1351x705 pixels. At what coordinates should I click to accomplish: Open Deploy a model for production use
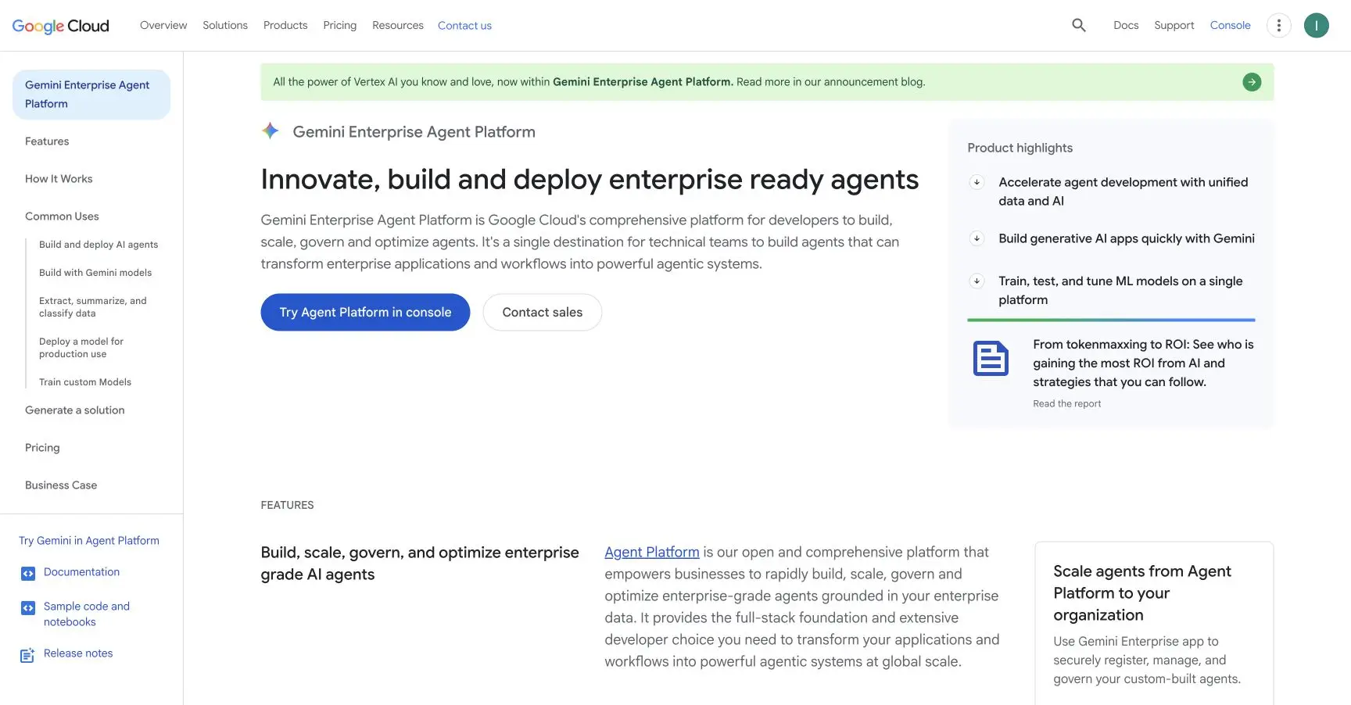click(81, 348)
